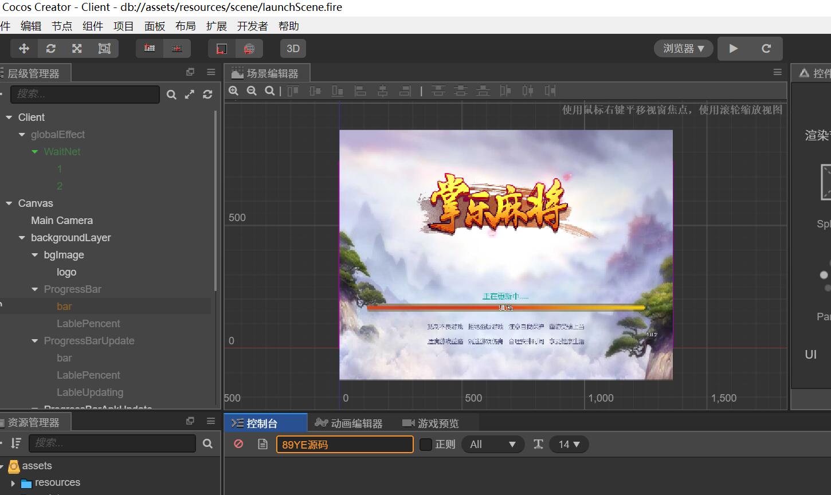Viewport: 831px width, 495px height.
Task: Distribute nodes by right edges
Action: 550,91
